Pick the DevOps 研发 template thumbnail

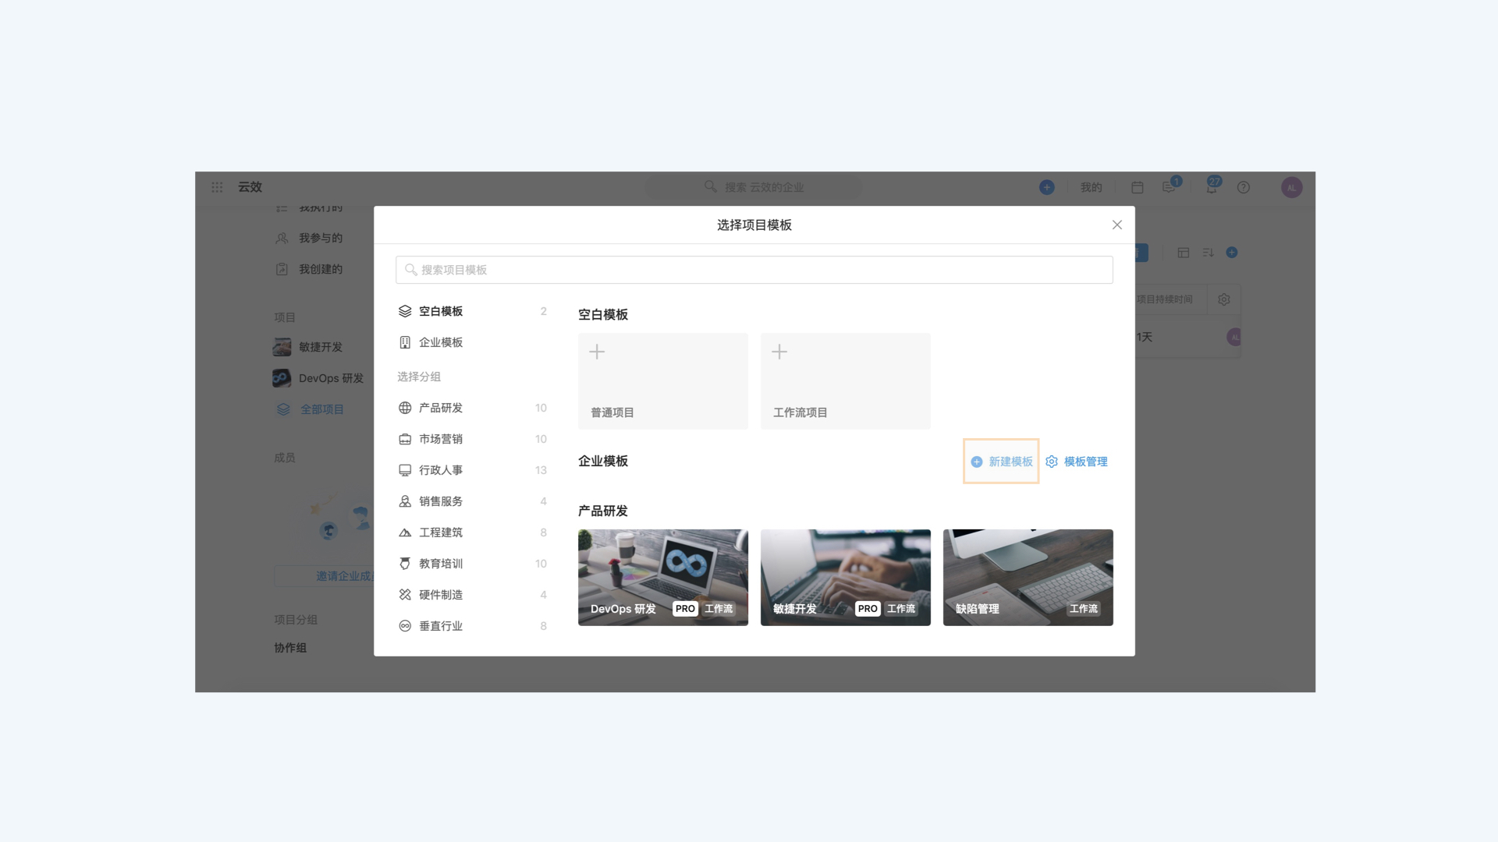[662, 577]
